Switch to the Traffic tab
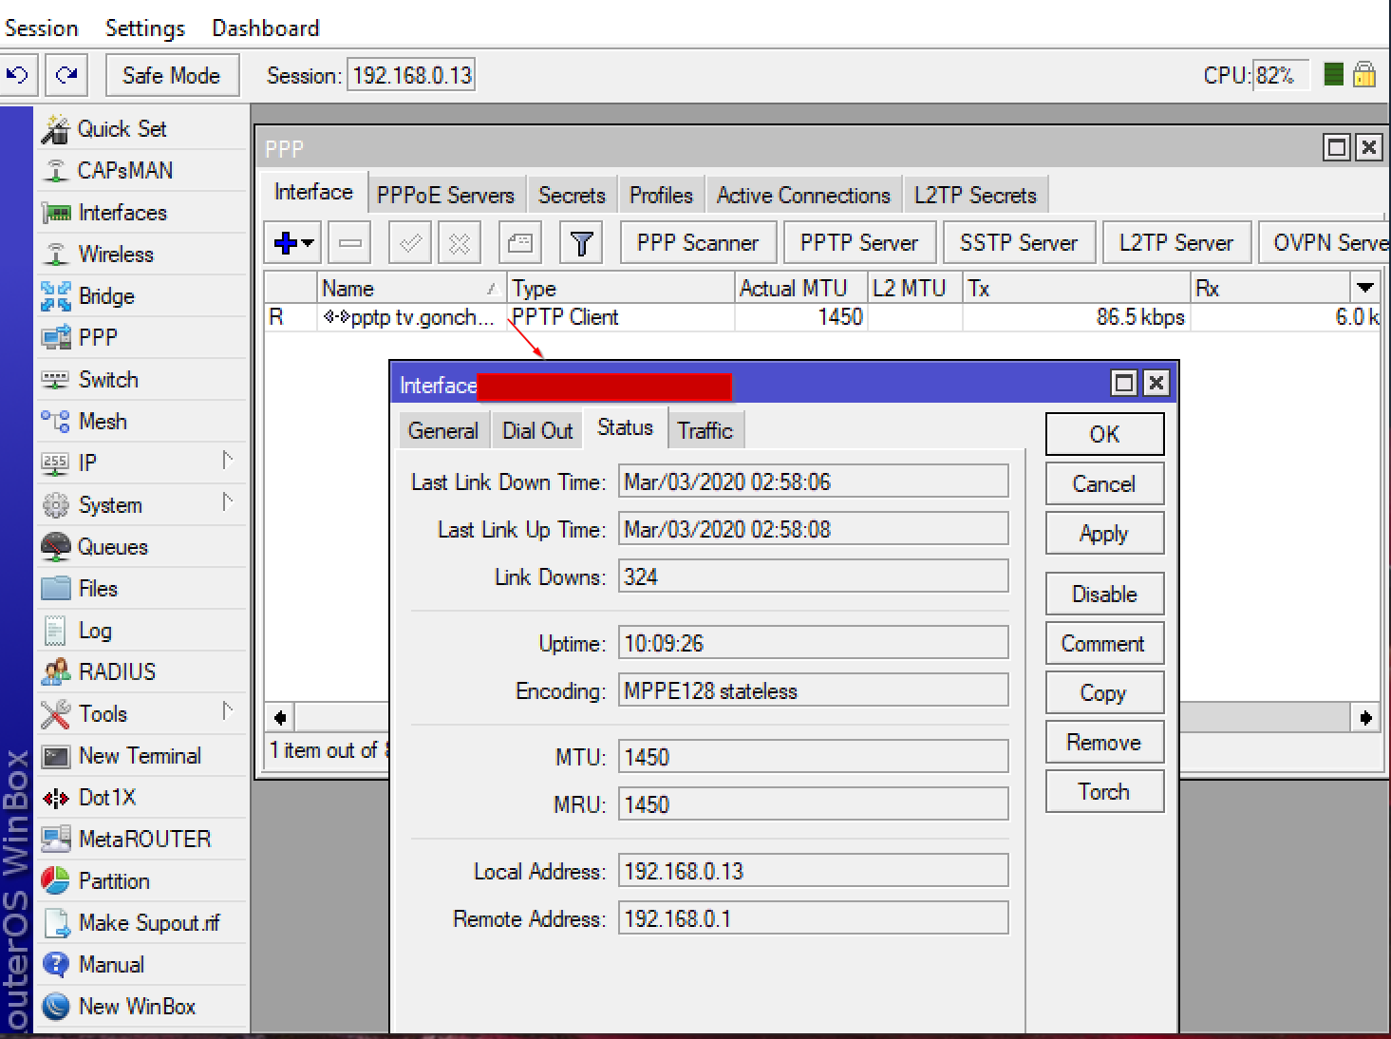This screenshot has width=1391, height=1039. (x=705, y=431)
